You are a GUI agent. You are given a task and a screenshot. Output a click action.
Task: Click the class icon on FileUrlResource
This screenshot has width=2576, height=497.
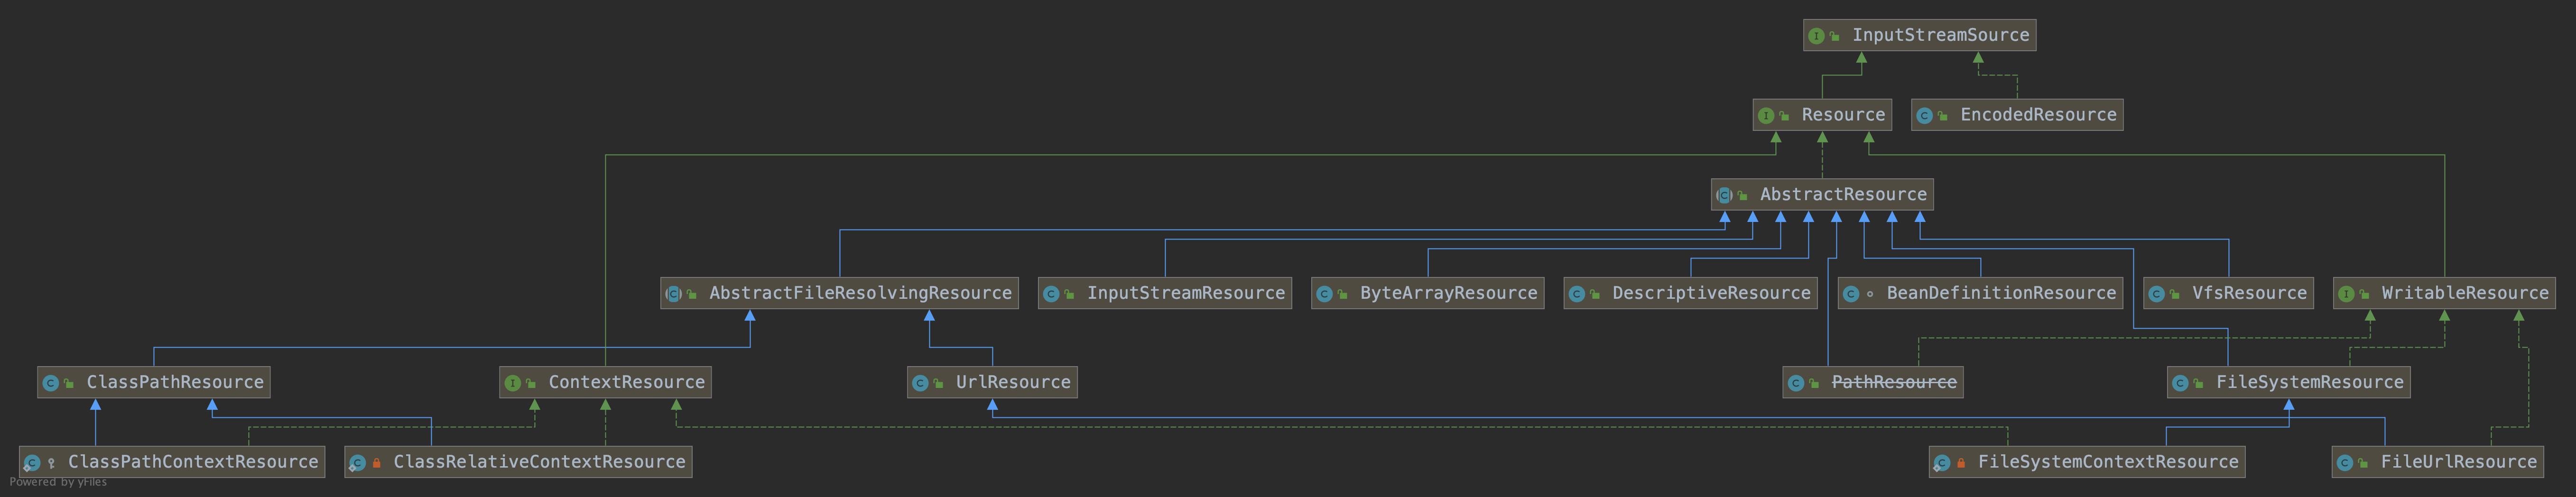(2345, 463)
